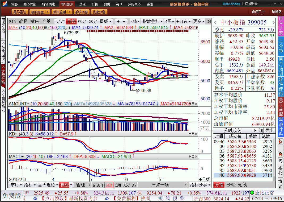Click the 系统预警 button
This screenshot has width=284, height=202.
pyautogui.click(x=81, y=12)
